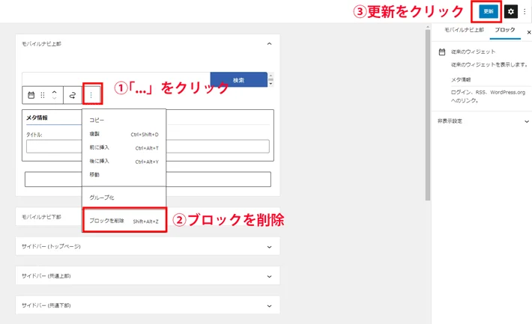The width and height of the screenshot is (532, 324).
Task: Click the calendar icon beside 従来のウィジェット
Action: [x=442, y=52]
